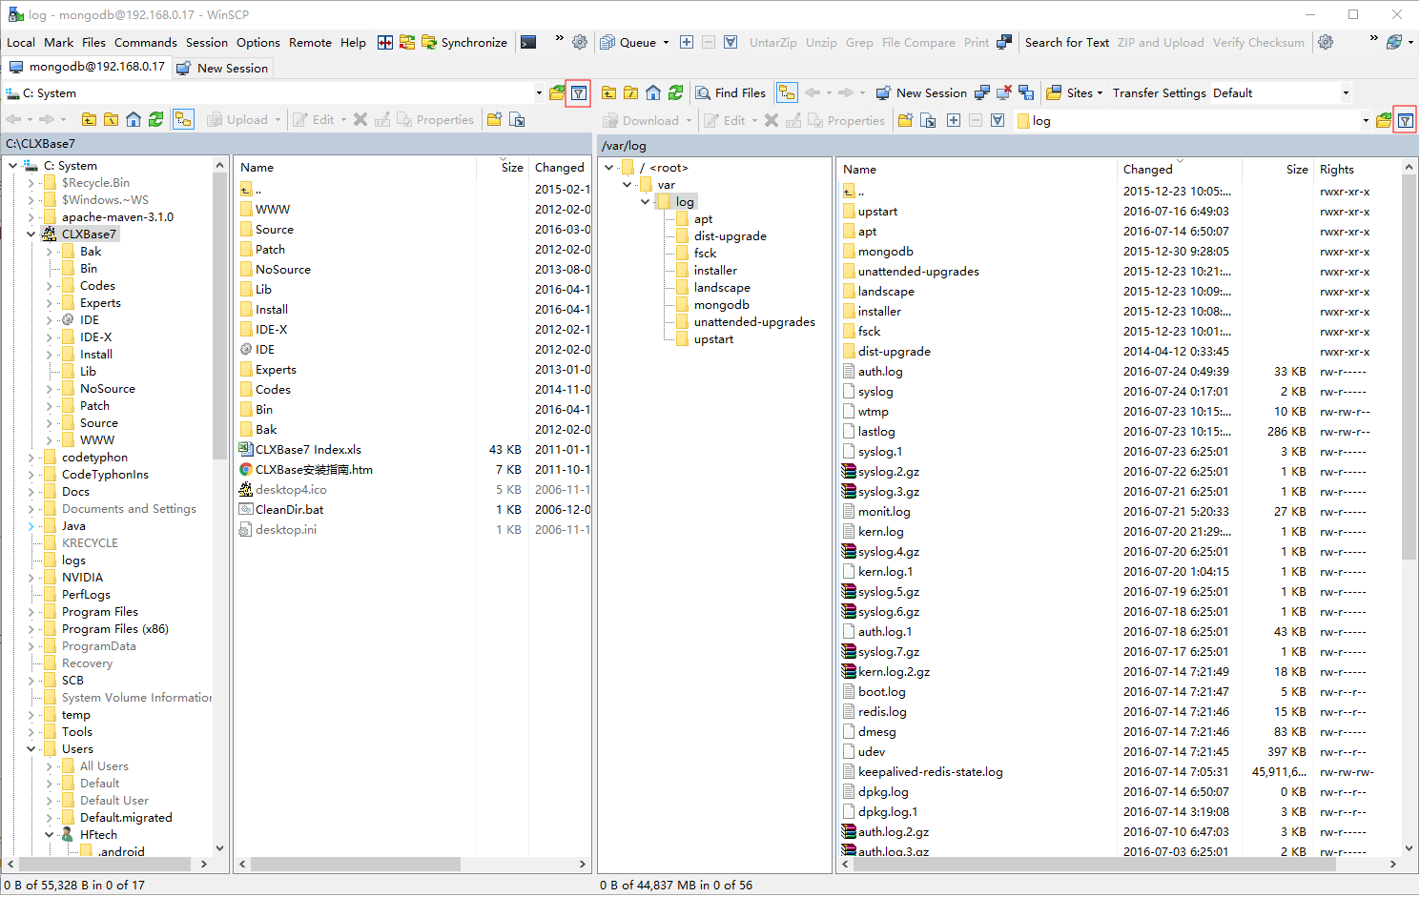Toggle synchronized browsing icon

pyautogui.click(x=407, y=42)
